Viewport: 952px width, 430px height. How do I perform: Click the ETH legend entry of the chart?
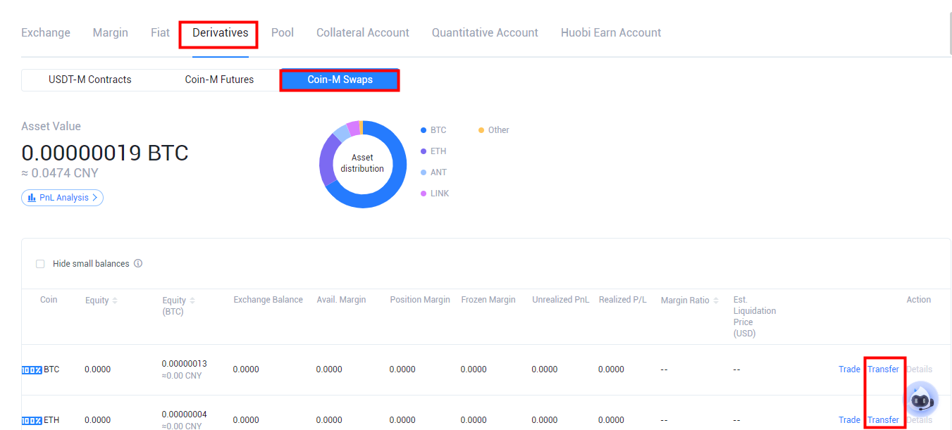(x=433, y=151)
